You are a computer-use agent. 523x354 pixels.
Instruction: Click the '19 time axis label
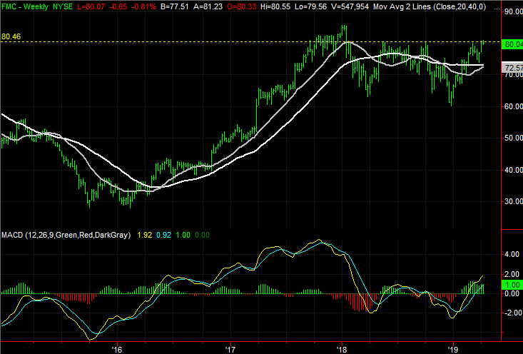click(453, 350)
